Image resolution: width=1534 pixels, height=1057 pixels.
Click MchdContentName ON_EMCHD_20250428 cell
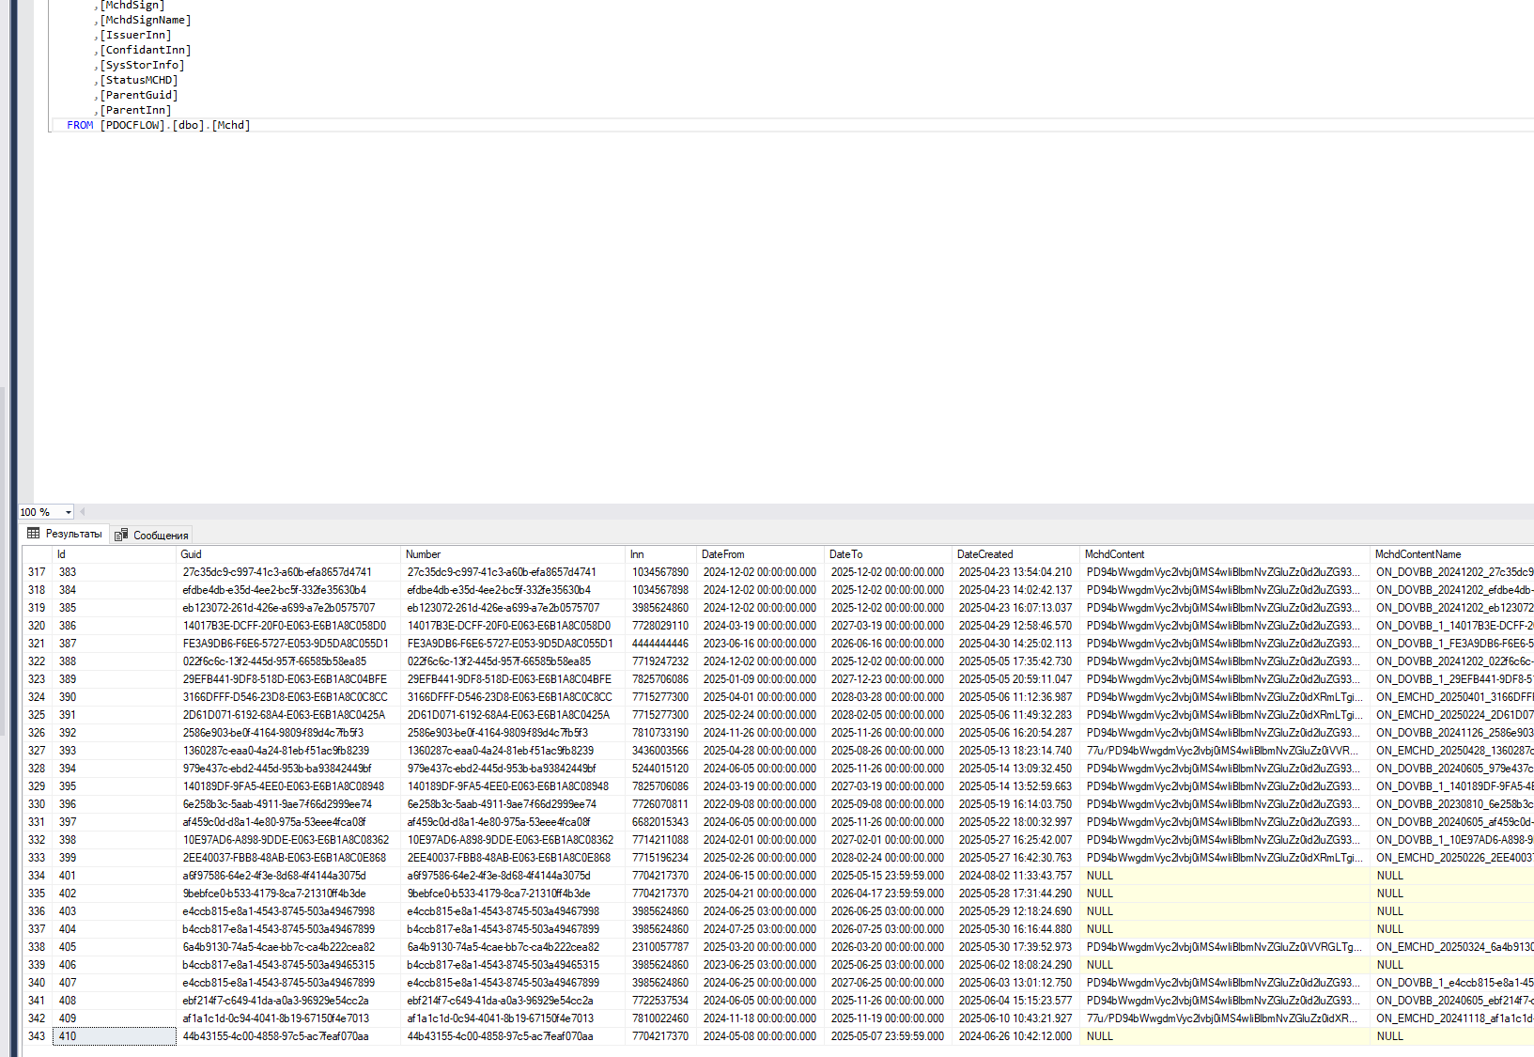tap(1453, 751)
